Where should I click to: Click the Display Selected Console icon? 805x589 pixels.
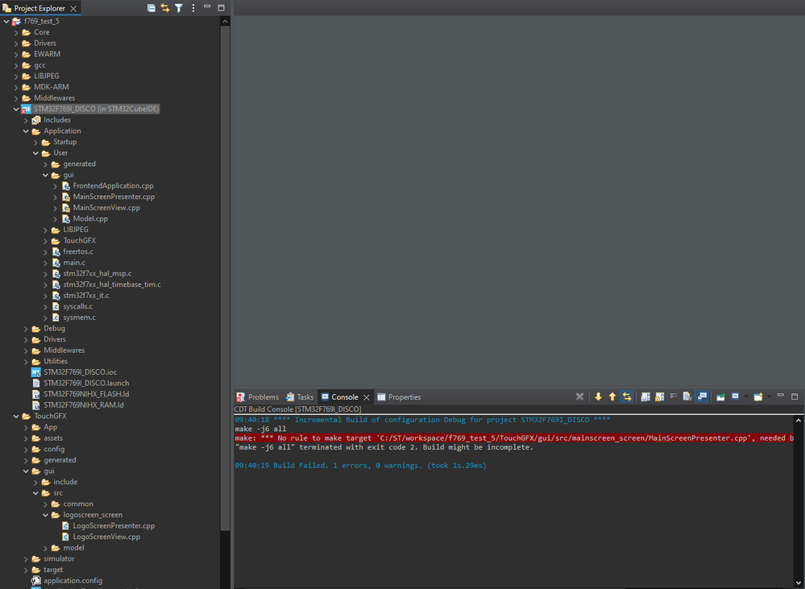click(735, 396)
